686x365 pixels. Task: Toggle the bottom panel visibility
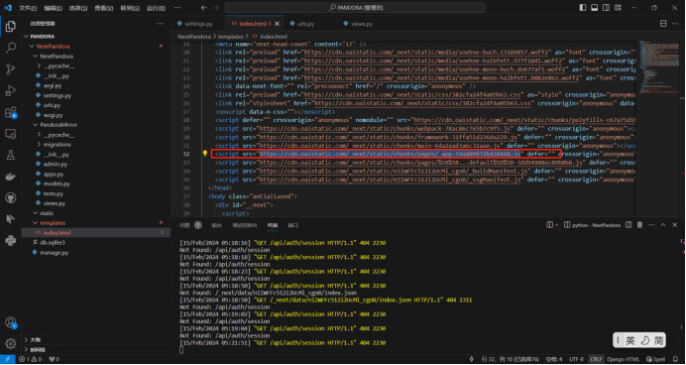594,8
